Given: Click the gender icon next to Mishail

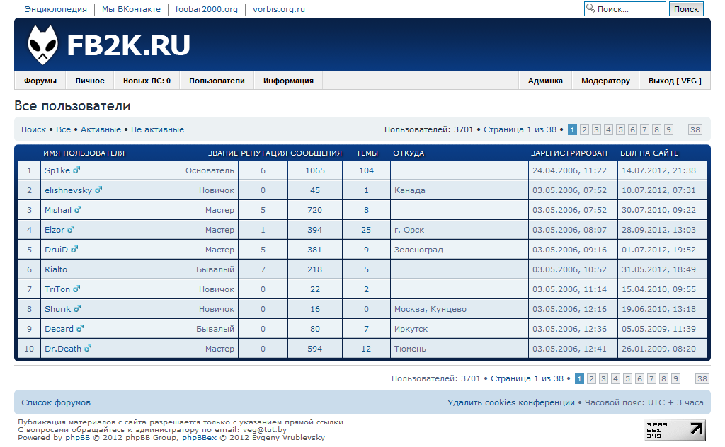Looking at the screenshot, I should tap(79, 209).
